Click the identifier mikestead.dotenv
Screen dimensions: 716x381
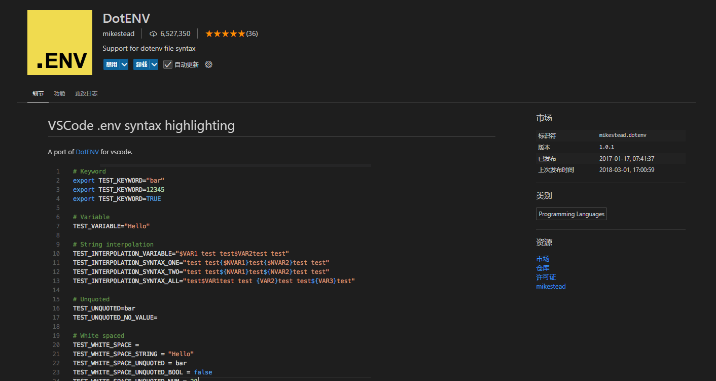pyautogui.click(x=623, y=135)
